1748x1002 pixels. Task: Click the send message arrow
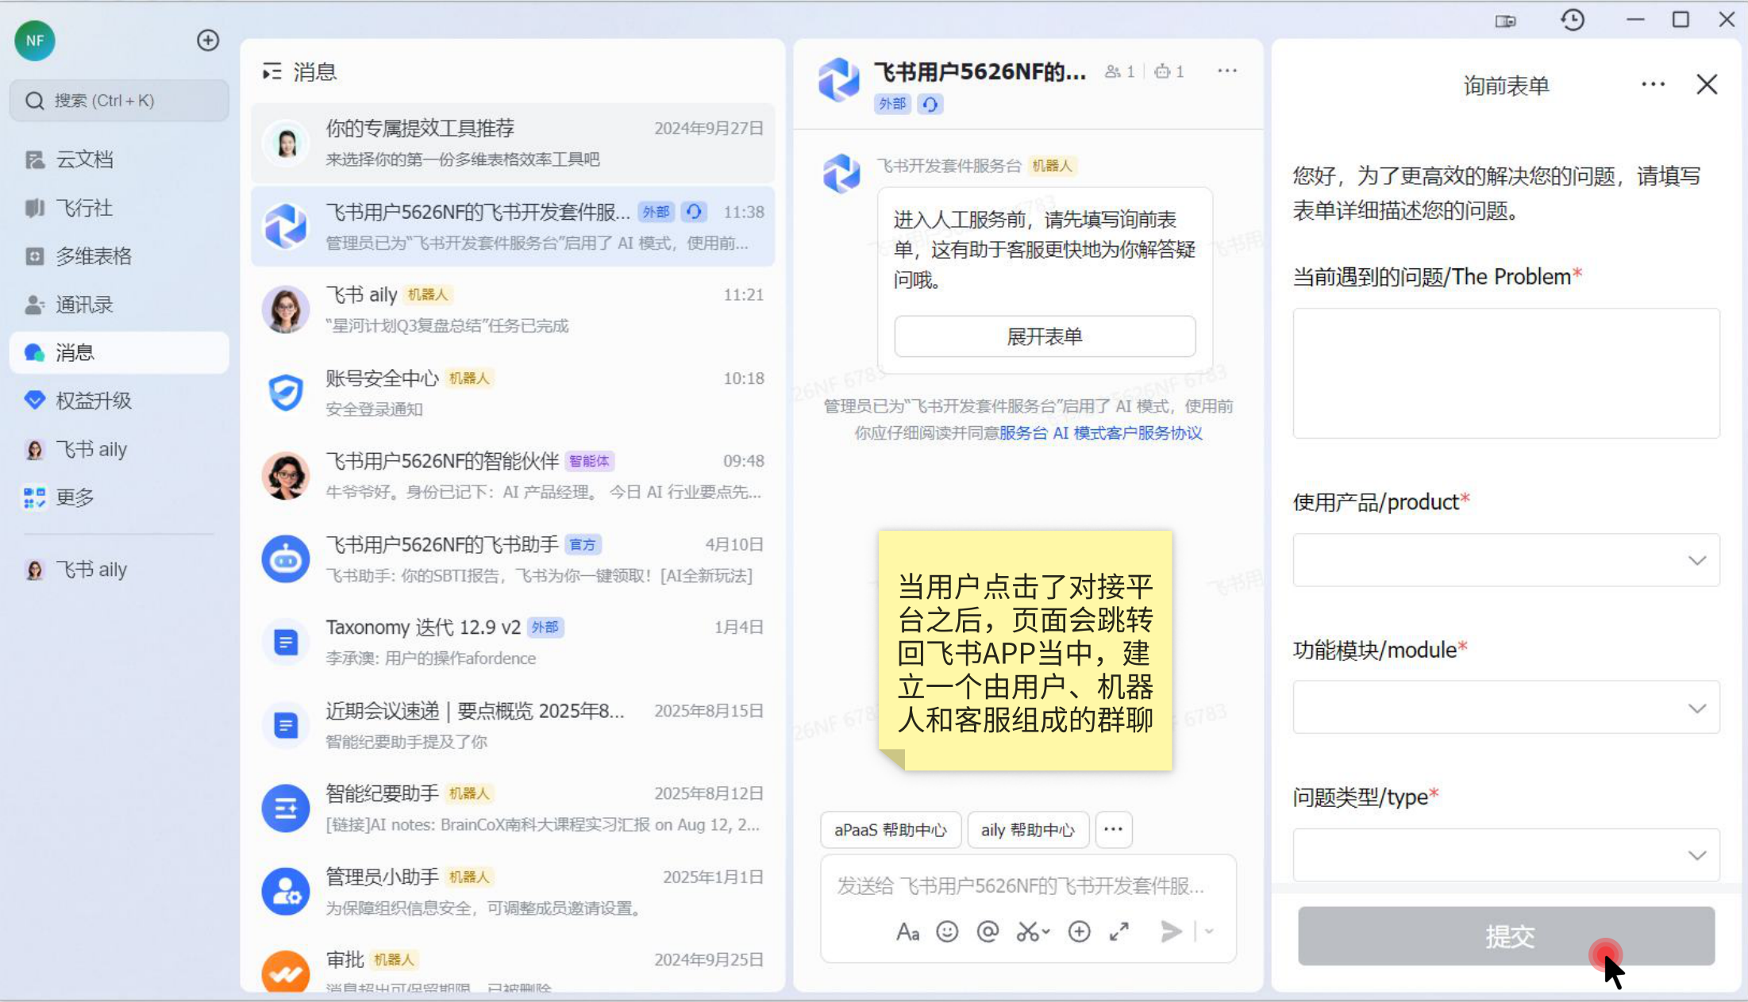(1172, 932)
